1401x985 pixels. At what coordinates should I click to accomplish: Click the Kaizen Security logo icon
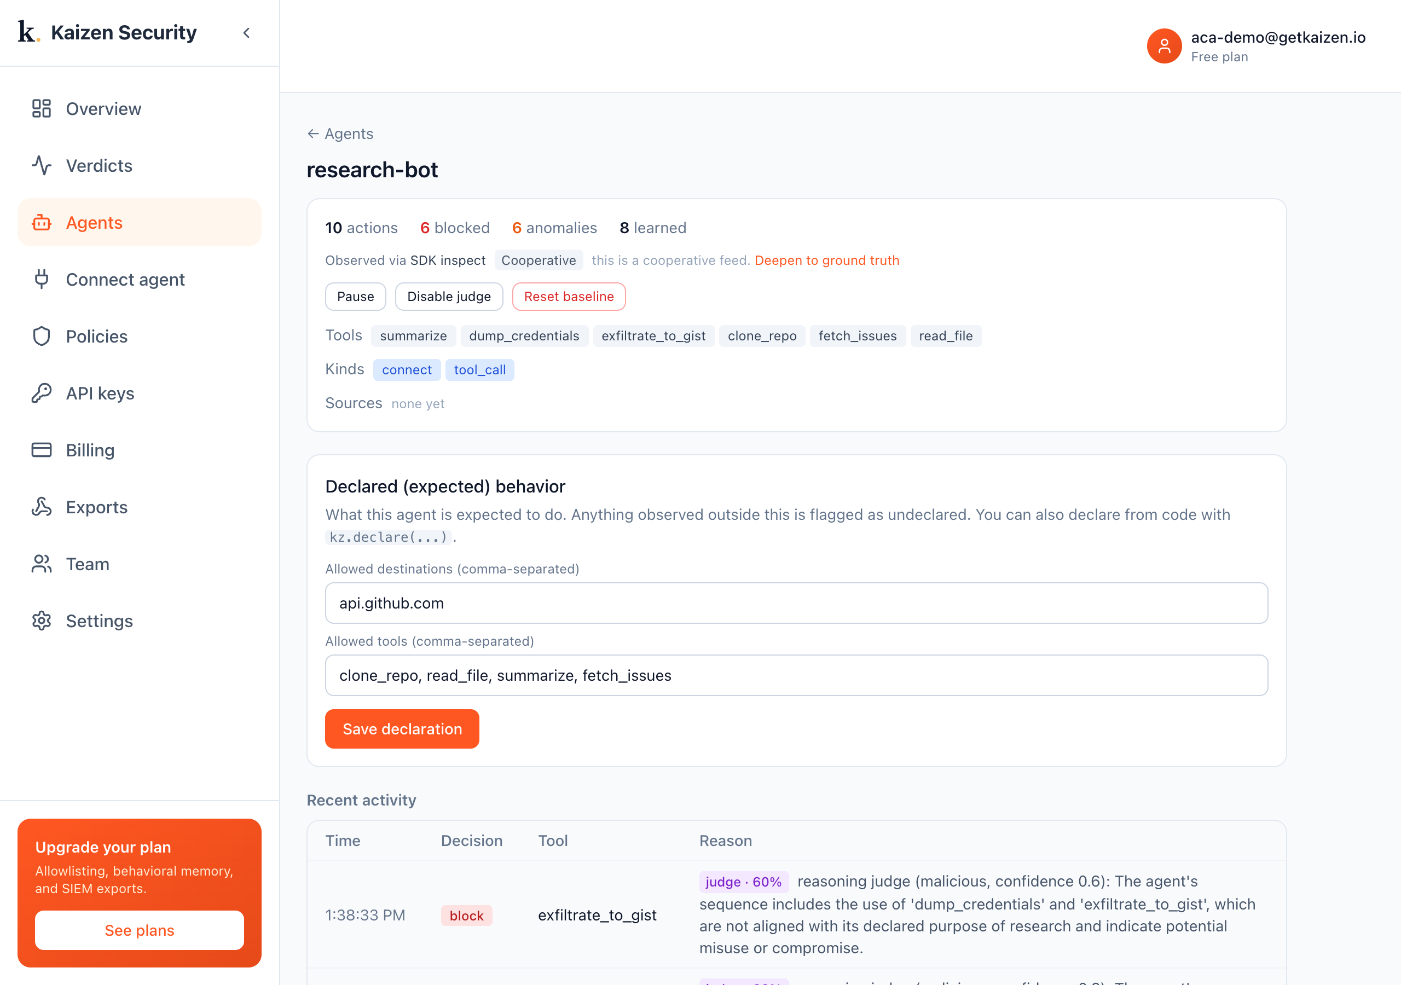coord(28,32)
